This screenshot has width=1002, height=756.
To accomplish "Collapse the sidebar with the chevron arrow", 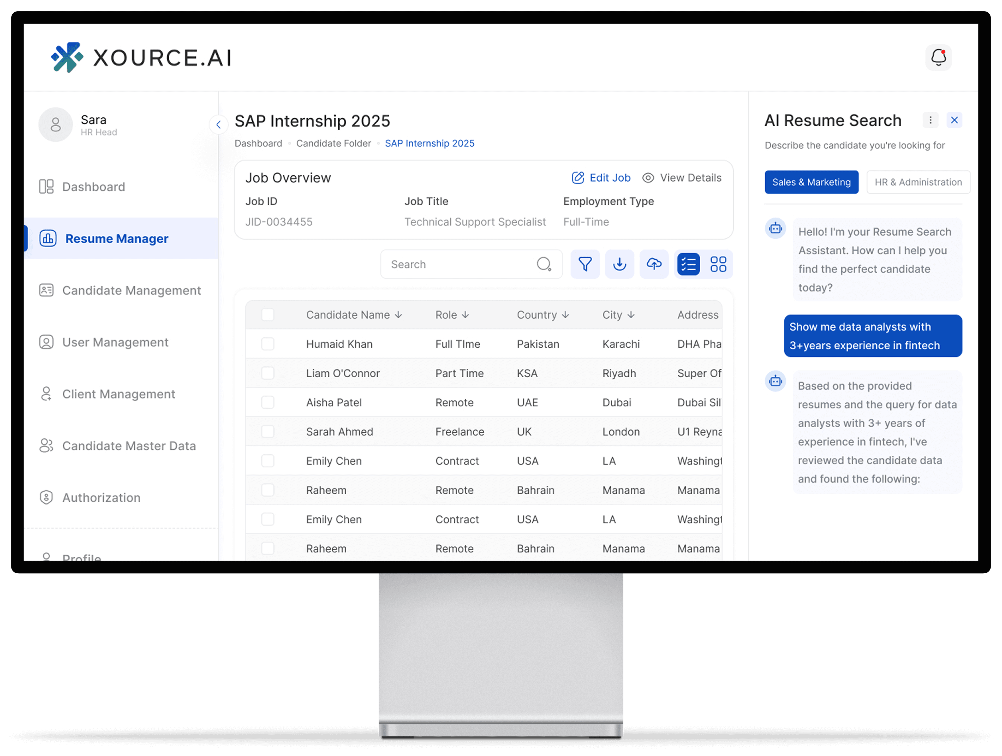I will tap(218, 124).
